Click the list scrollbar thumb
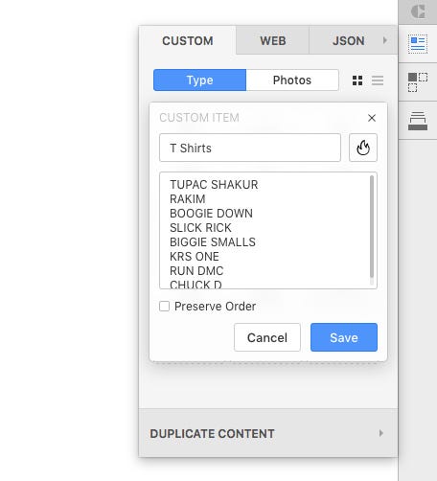The height and width of the screenshot is (481, 437). (372, 226)
